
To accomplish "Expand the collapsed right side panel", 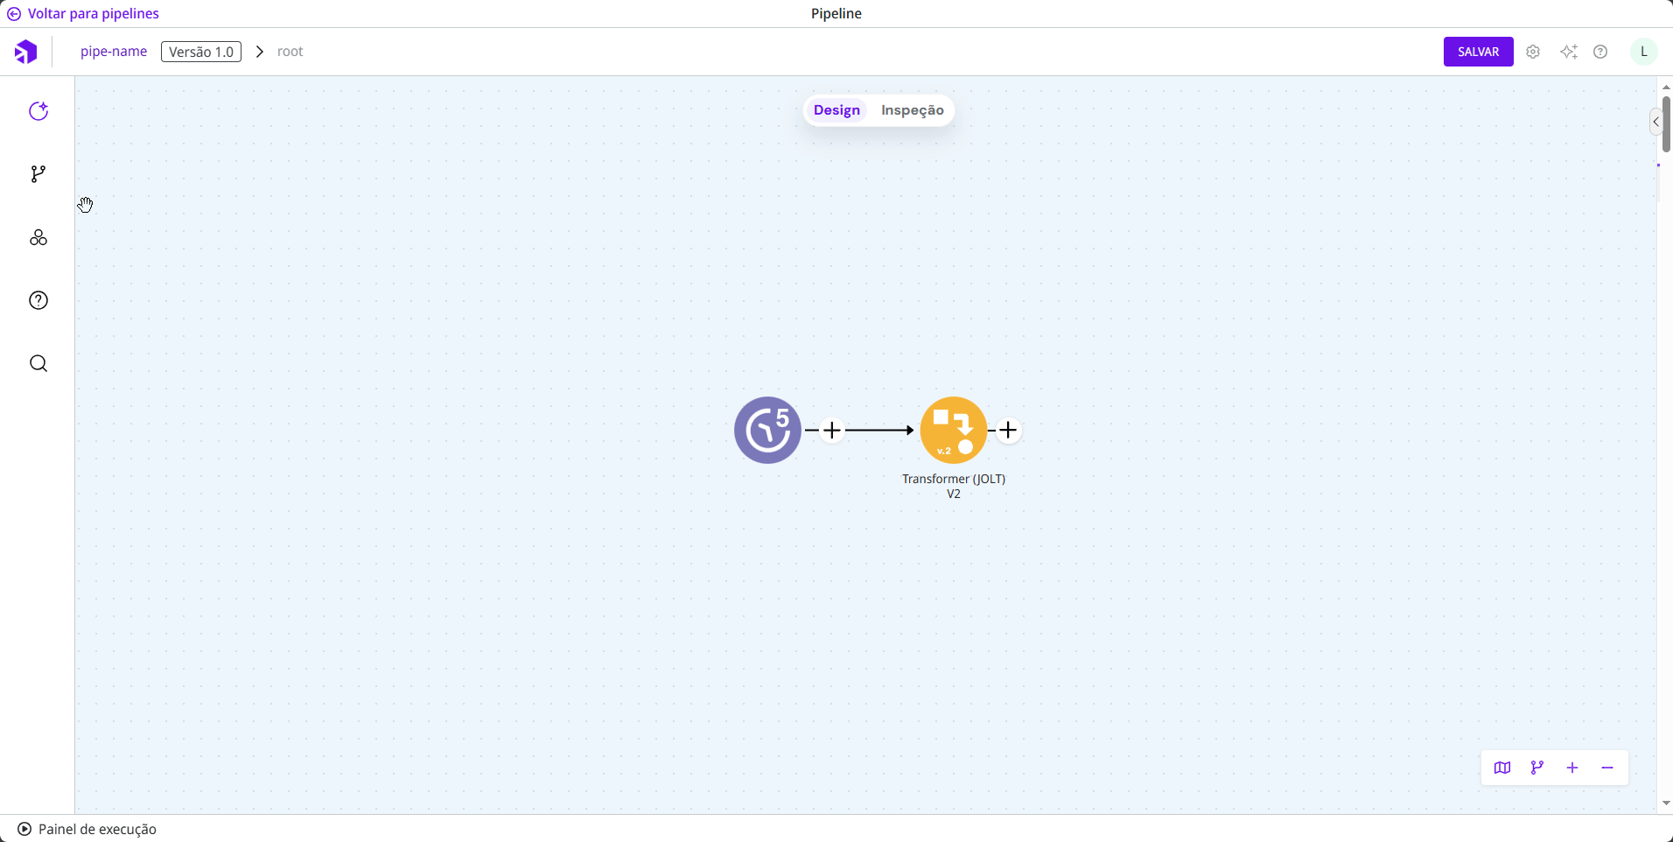I will tap(1655, 122).
